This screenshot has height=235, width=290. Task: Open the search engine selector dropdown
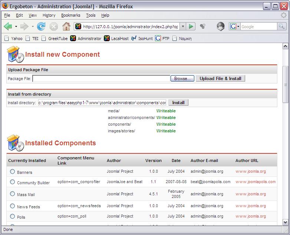pos(238,27)
